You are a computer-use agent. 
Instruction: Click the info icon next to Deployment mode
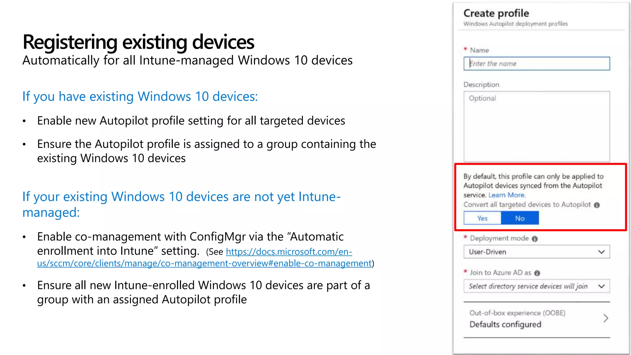tap(535, 239)
